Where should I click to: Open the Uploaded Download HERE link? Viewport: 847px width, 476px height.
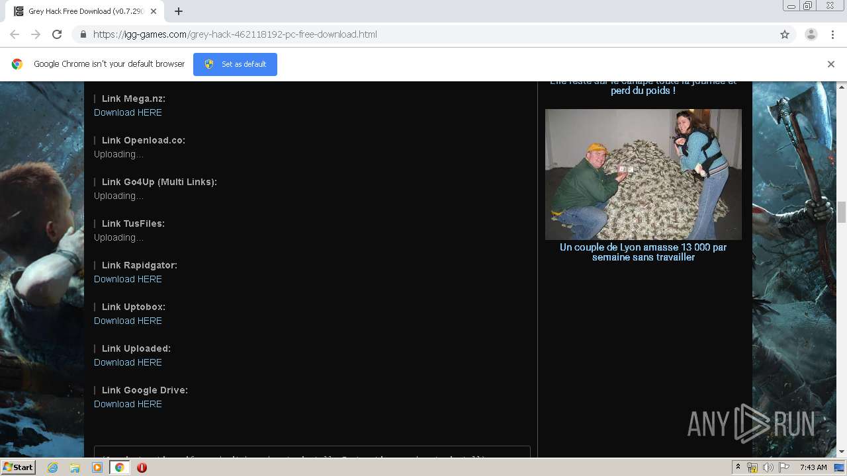click(x=128, y=362)
